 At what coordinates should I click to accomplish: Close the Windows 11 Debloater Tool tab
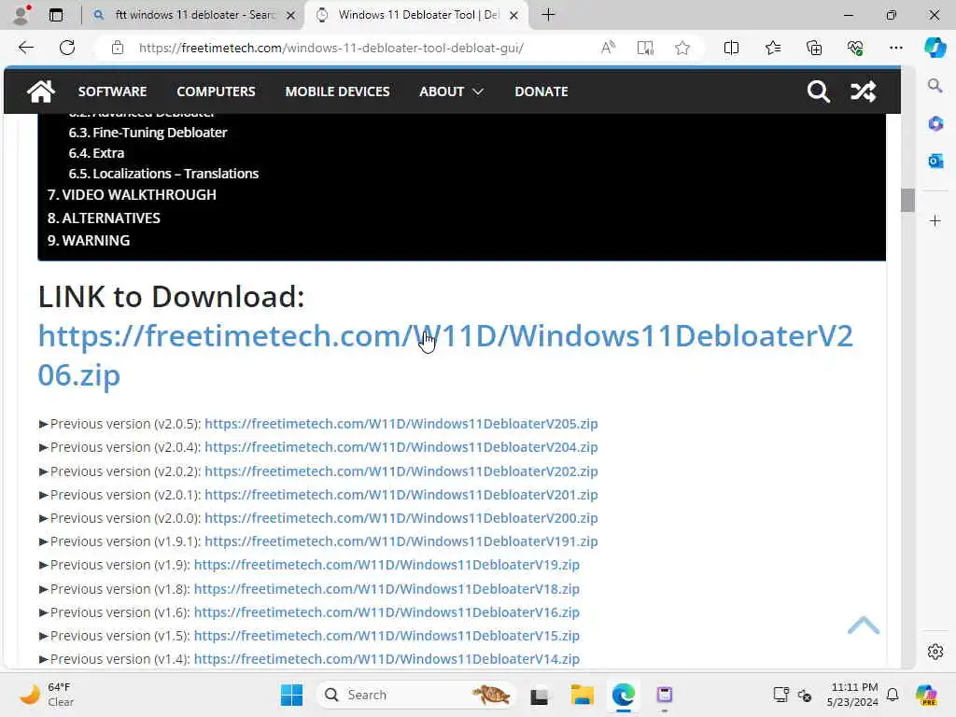[514, 15]
